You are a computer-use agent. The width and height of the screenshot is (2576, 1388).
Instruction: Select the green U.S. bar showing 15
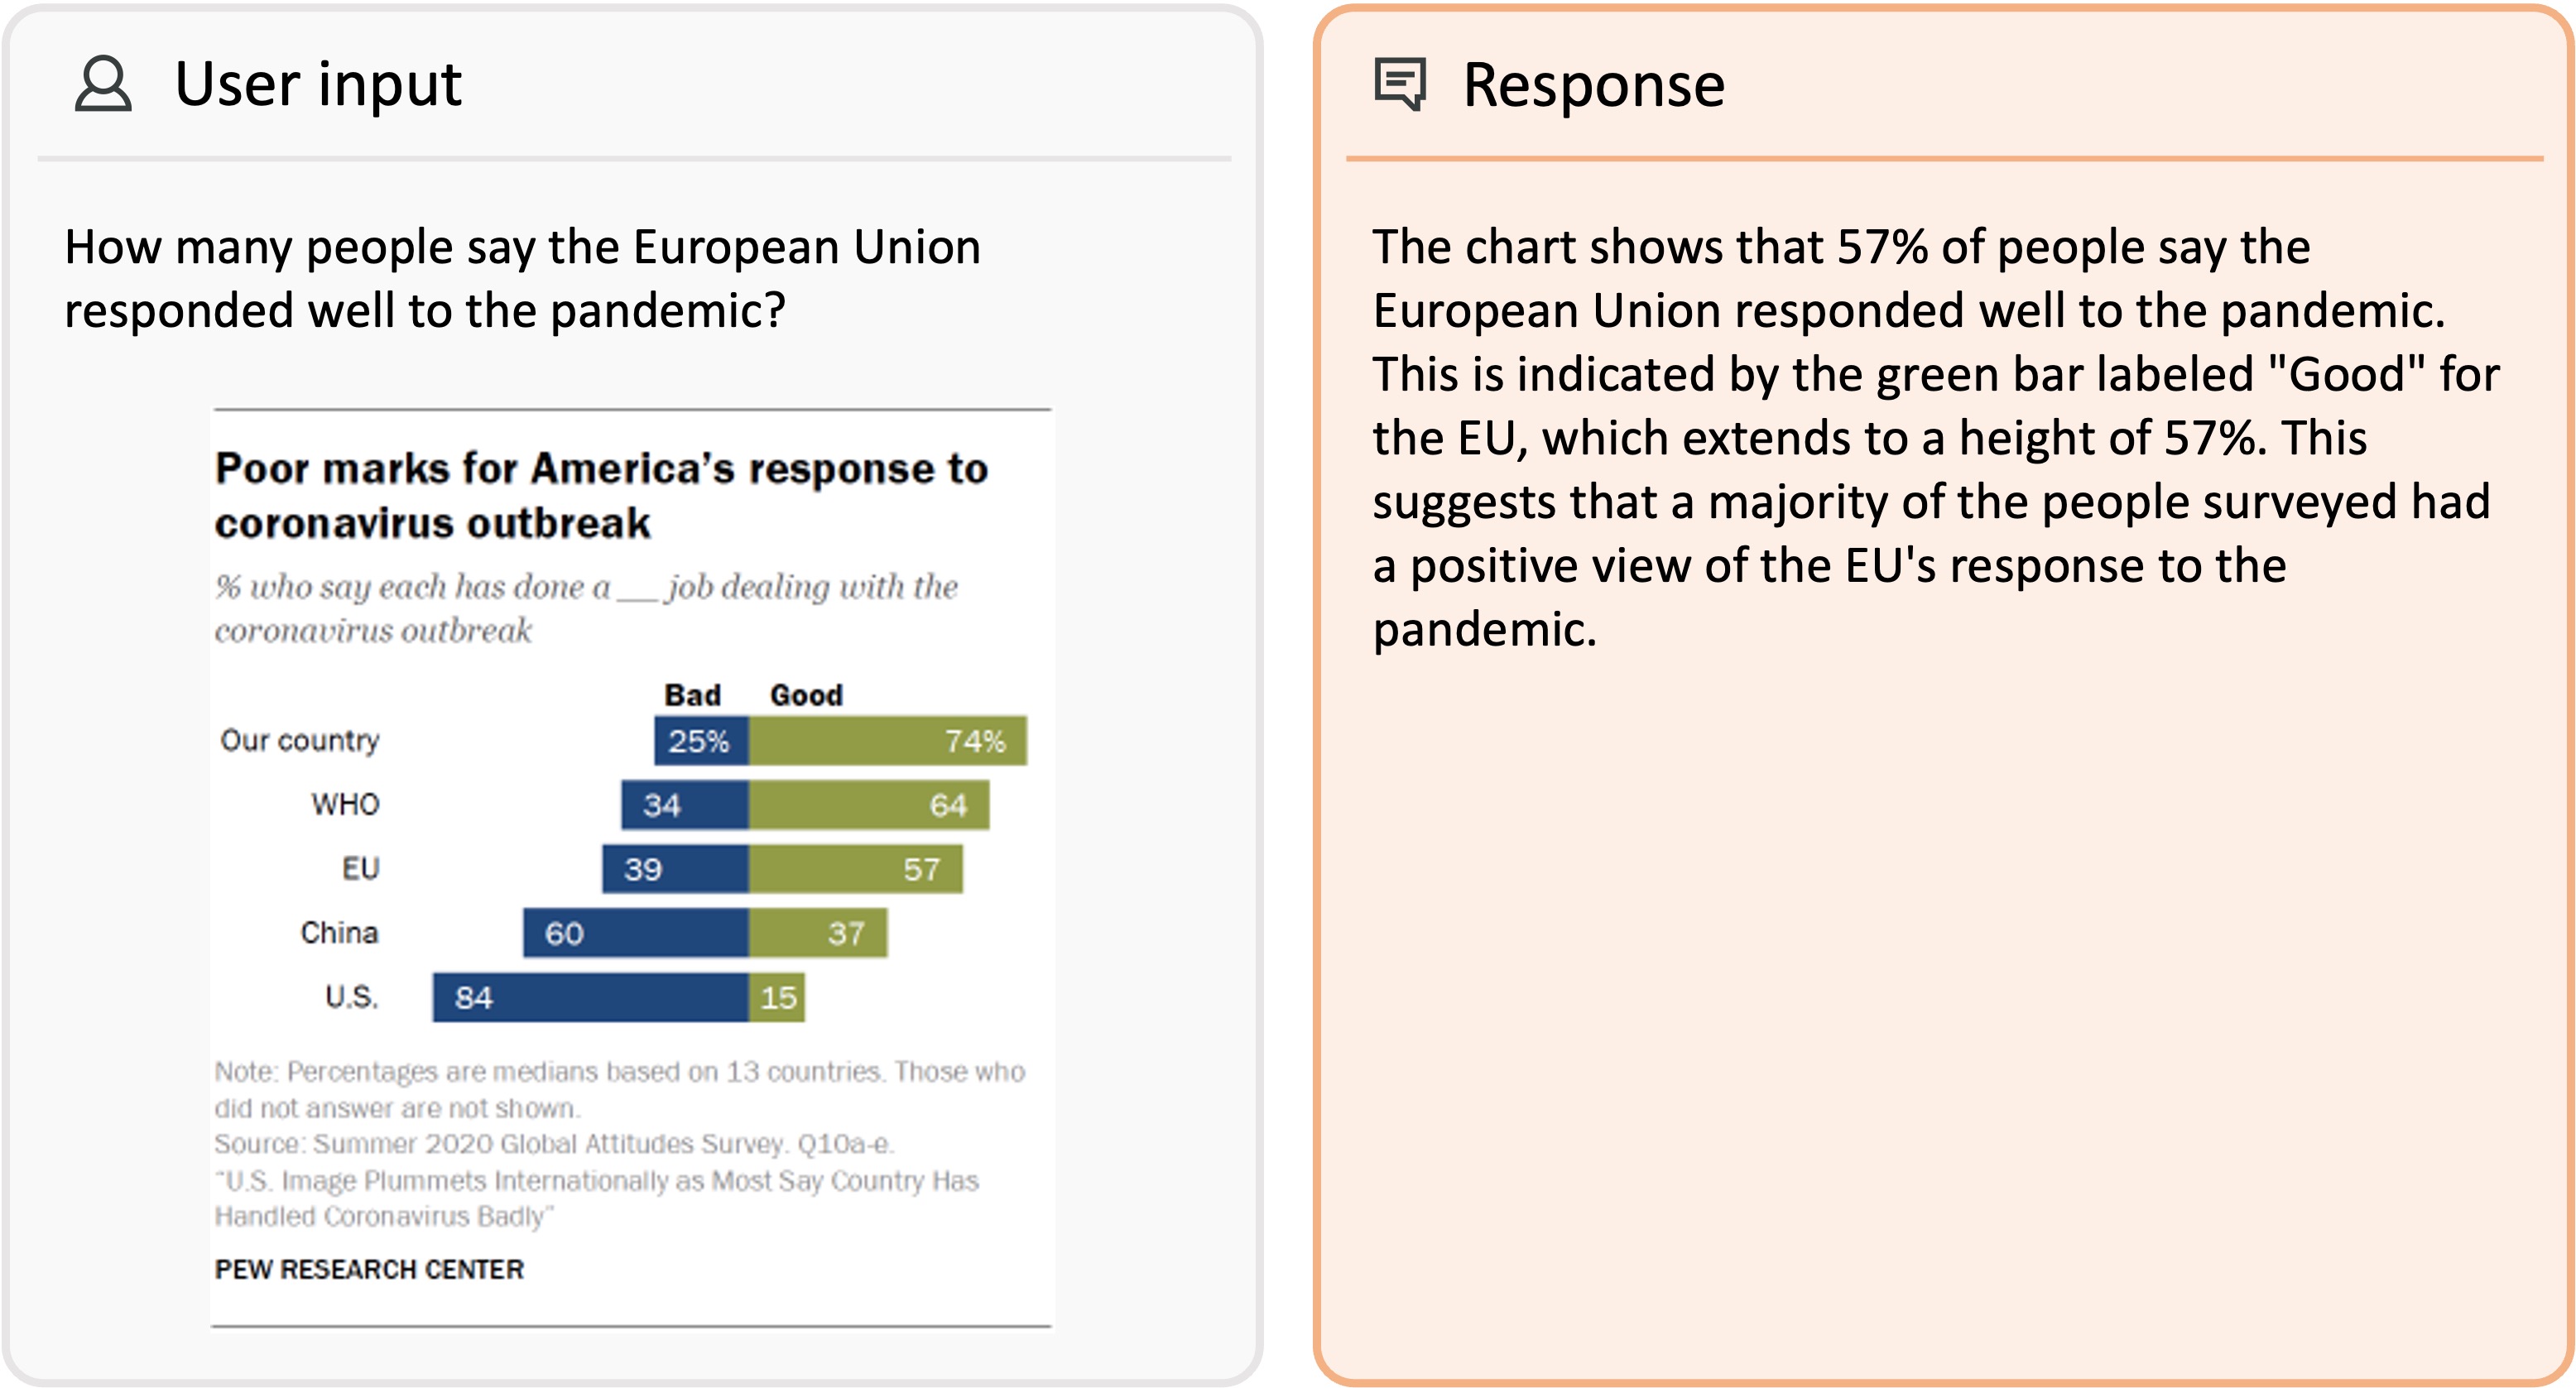777,997
